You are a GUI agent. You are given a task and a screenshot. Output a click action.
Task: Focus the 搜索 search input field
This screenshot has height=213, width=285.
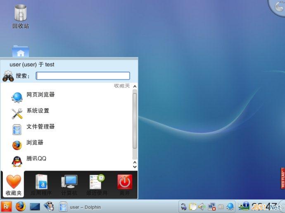[83, 76]
